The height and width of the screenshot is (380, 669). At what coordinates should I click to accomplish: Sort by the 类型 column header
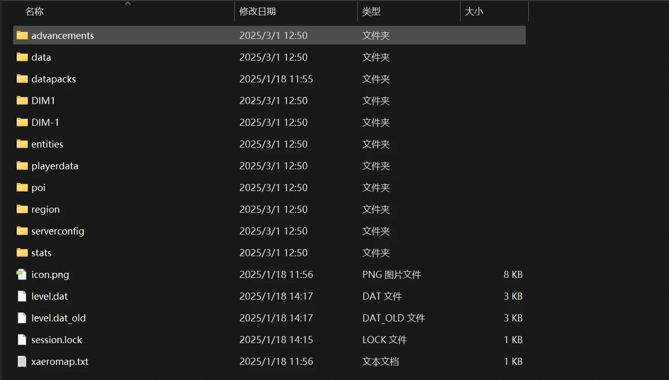click(x=372, y=11)
